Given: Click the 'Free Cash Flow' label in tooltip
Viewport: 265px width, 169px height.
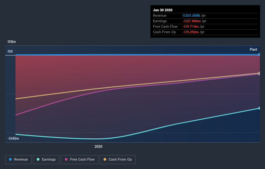Looking at the screenshot, I should coord(165,26).
